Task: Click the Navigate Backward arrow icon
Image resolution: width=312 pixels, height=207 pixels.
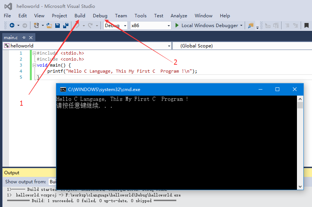Action: click(12, 26)
